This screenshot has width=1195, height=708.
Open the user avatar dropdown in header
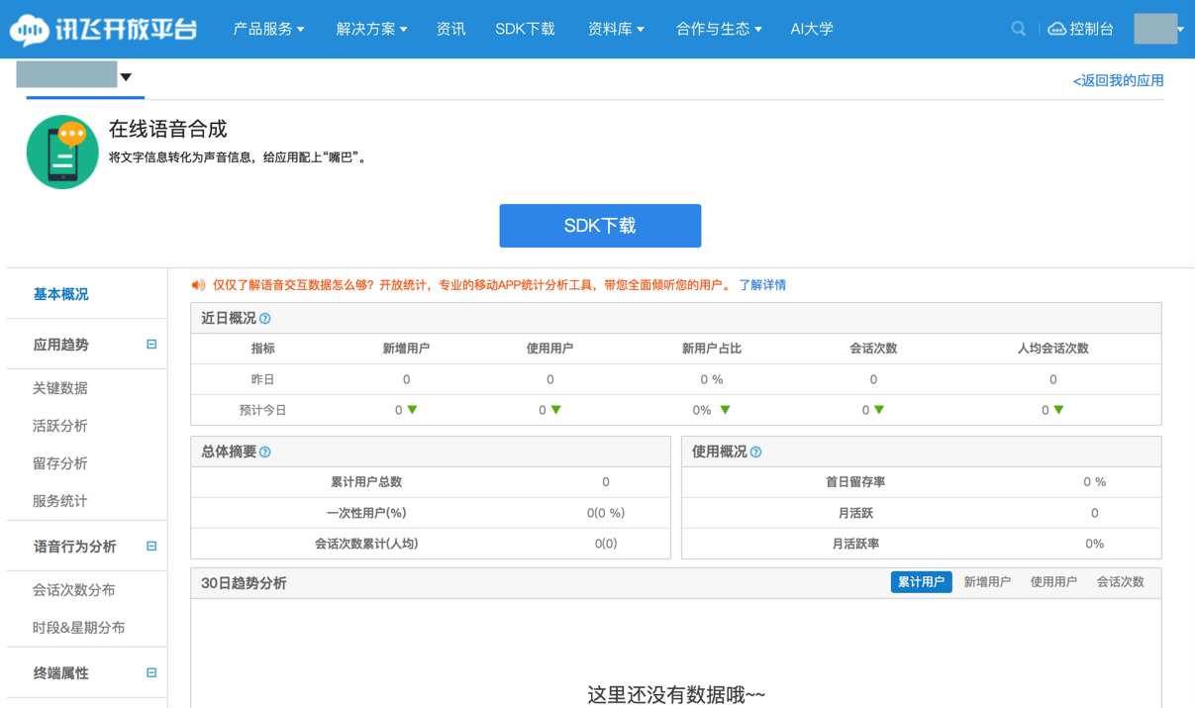coord(1158,29)
